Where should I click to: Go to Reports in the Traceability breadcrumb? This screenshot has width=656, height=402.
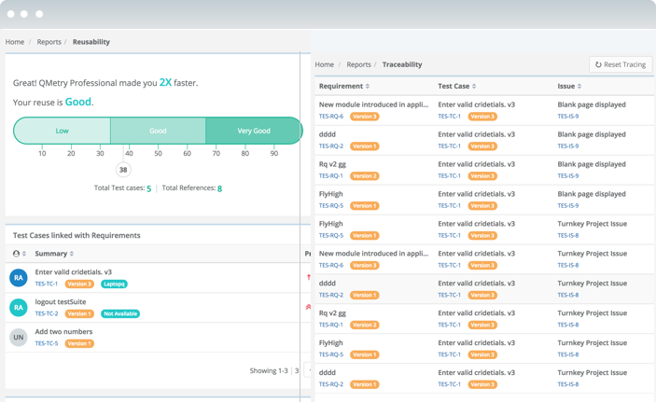(x=358, y=64)
